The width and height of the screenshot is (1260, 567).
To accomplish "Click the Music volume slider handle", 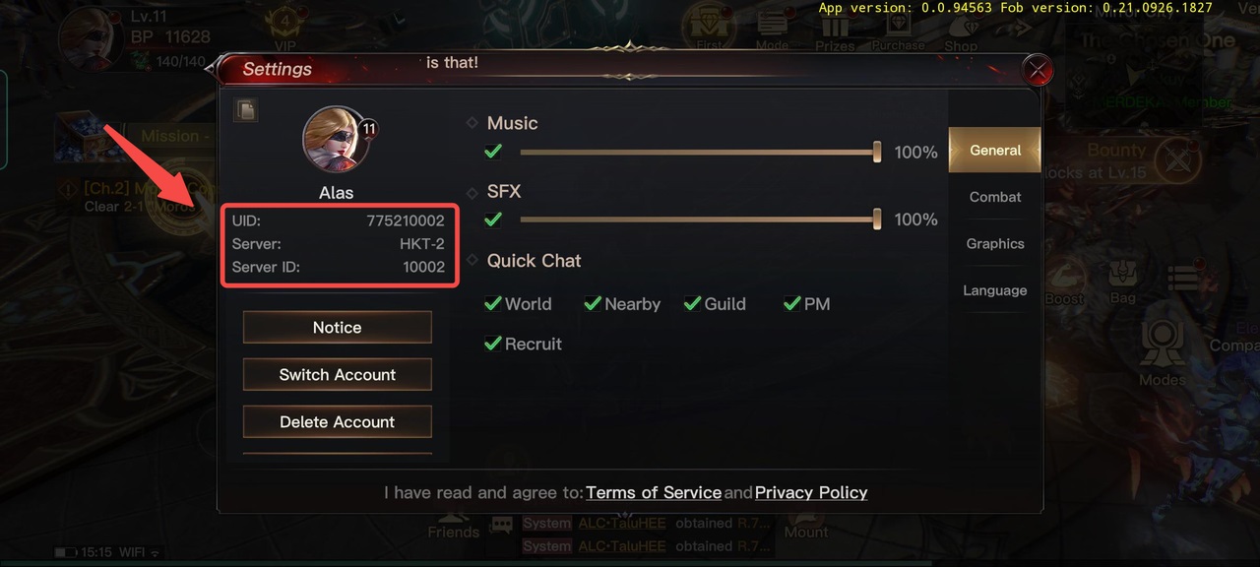I will pyautogui.click(x=877, y=152).
